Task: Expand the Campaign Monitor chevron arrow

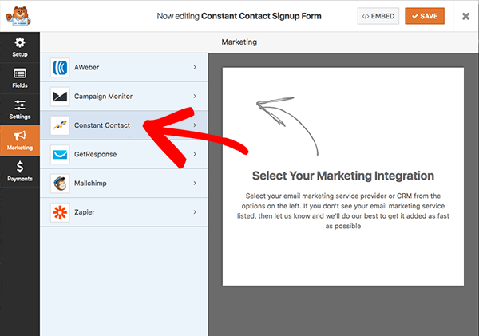Action: [x=195, y=97]
